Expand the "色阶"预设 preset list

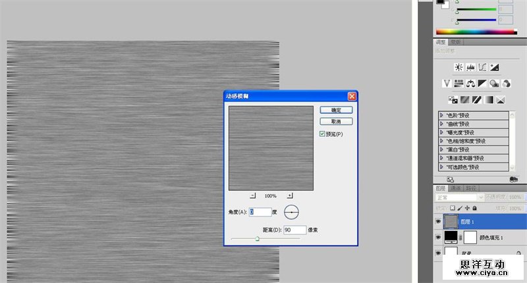pyautogui.click(x=441, y=115)
